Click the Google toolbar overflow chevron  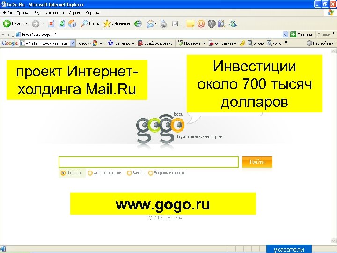tap(286, 42)
